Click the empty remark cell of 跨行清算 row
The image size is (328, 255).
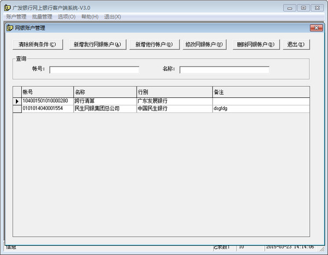click(261, 101)
